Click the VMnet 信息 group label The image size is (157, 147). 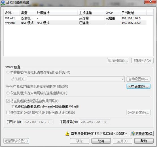[x=13, y=67]
